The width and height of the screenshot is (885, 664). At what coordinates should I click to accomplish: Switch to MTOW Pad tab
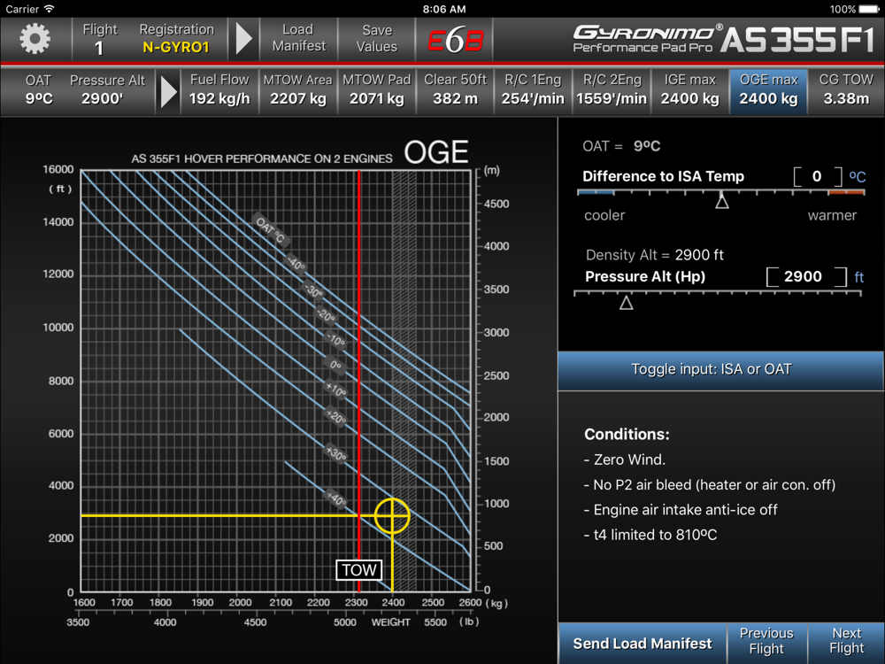coord(376,89)
